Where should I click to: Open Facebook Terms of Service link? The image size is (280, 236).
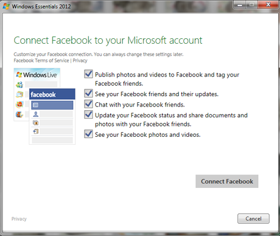click(41, 60)
